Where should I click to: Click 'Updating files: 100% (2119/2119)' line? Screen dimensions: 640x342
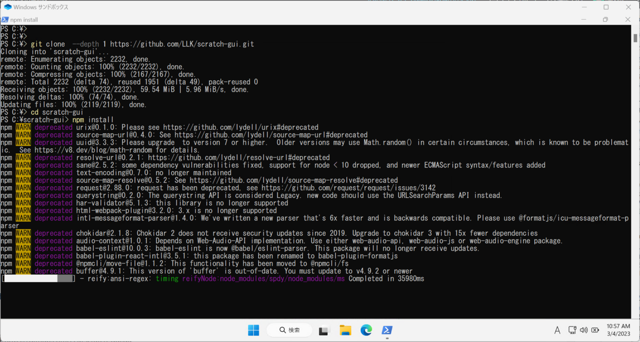(74, 105)
